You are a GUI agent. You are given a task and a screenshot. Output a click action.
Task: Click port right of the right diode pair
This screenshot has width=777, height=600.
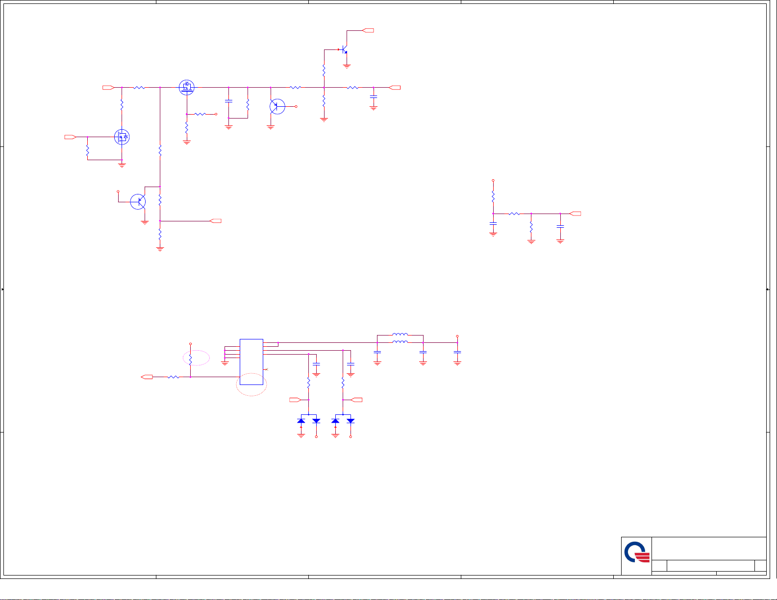pyautogui.click(x=357, y=400)
